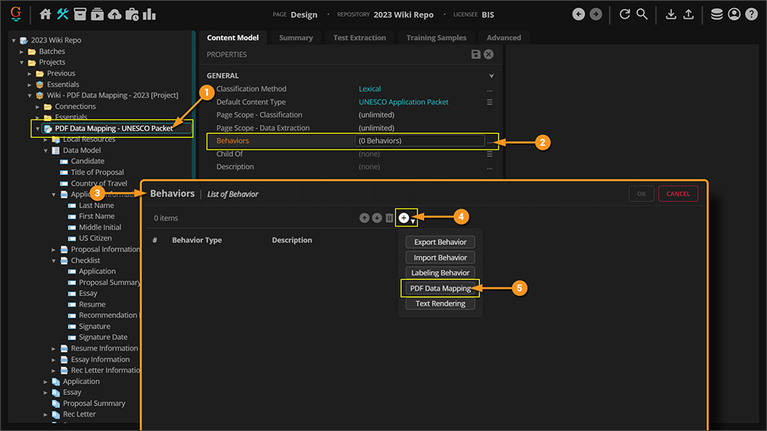Click the database stack icon
Screen dimensions: 767x431
point(716,14)
